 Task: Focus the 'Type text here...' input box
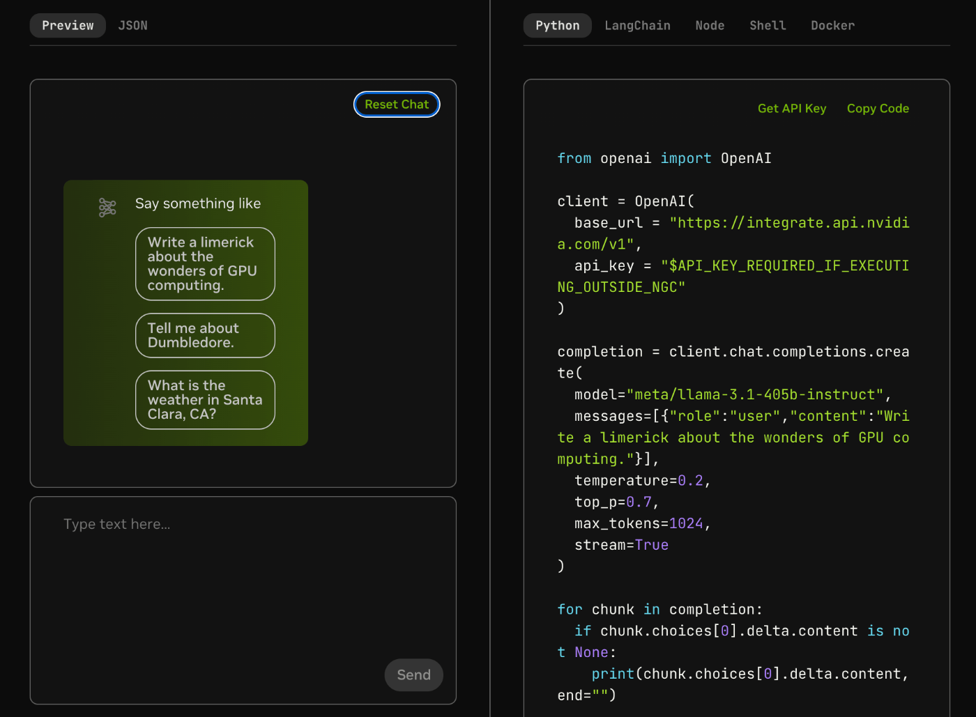pos(243,601)
